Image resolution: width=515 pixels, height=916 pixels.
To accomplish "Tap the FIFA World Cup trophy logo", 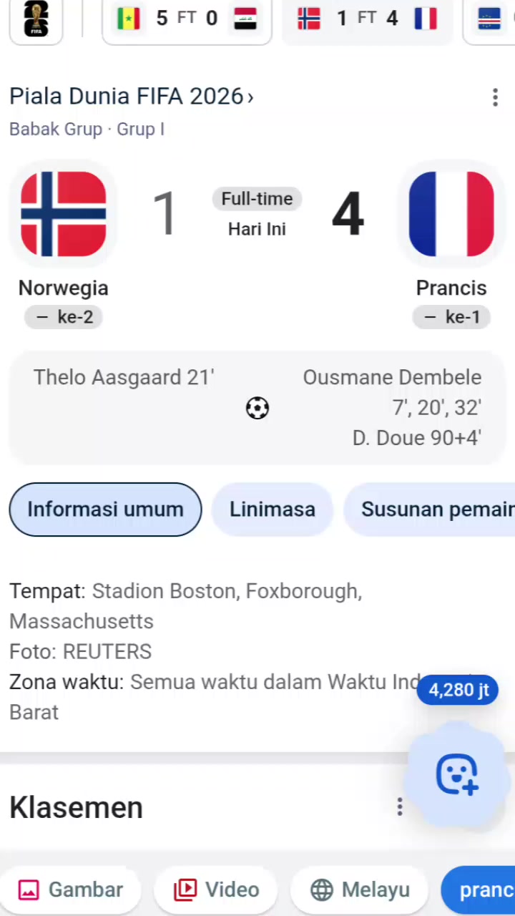I will tap(36, 19).
